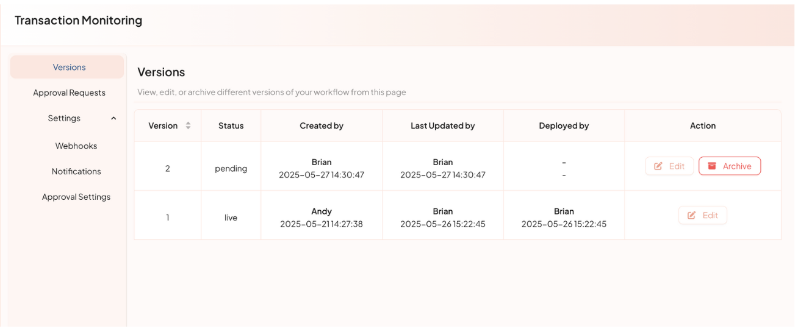Viewport: 798px width, 329px height.
Task: Click the Settings item in the sidebar
Action: 64,118
